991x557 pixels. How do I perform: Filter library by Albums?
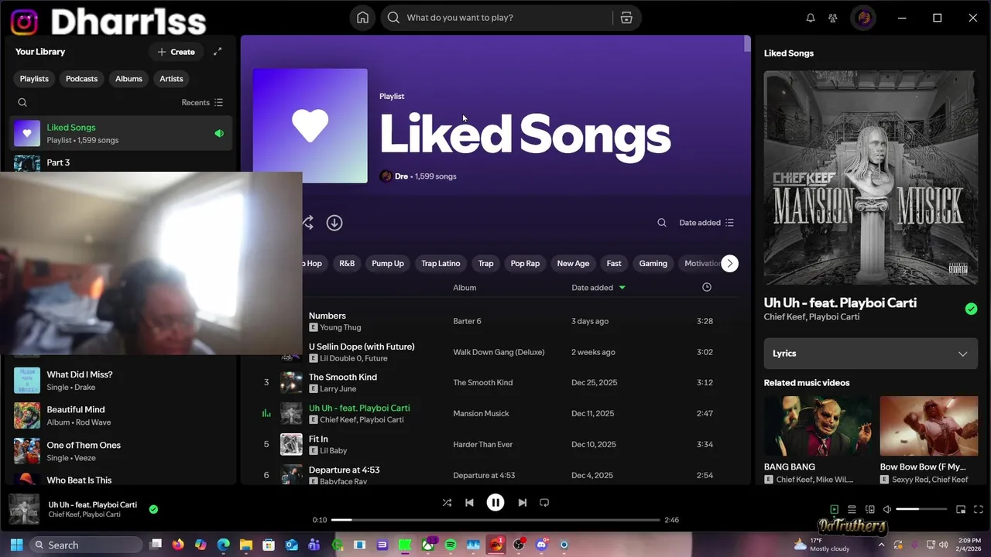pos(129,79)
